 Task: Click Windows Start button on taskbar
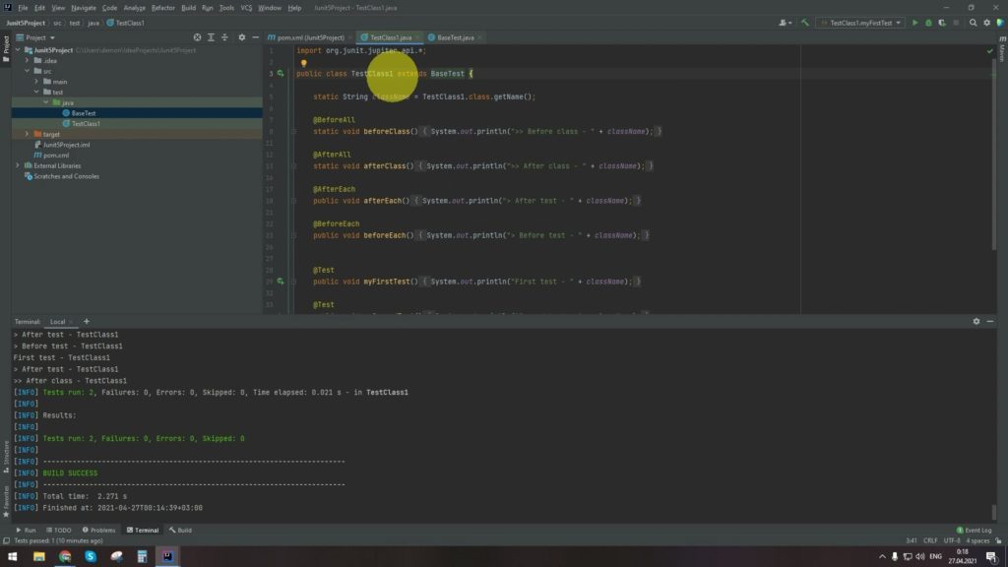coord(12,556)
